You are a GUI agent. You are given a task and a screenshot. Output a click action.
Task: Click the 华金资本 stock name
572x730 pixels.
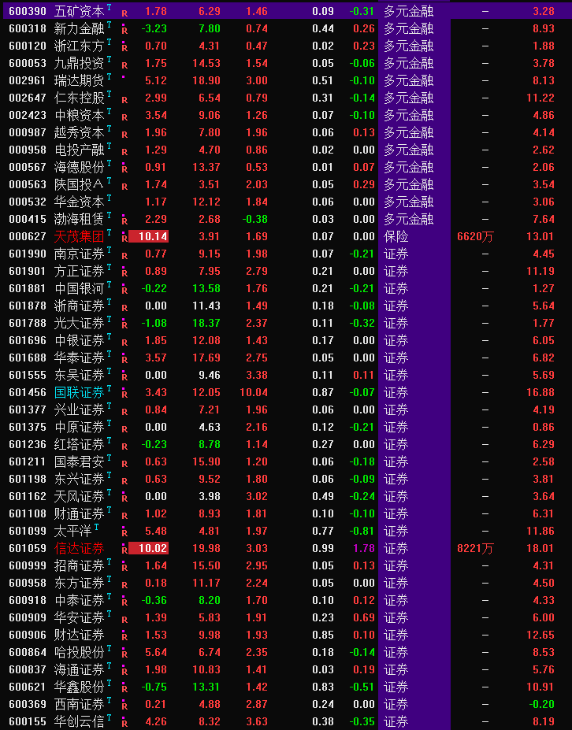pos(79,202)
